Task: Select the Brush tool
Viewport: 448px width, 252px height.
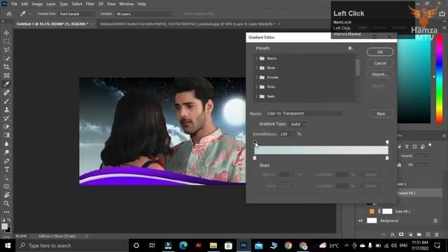Action: click(6, 101)
